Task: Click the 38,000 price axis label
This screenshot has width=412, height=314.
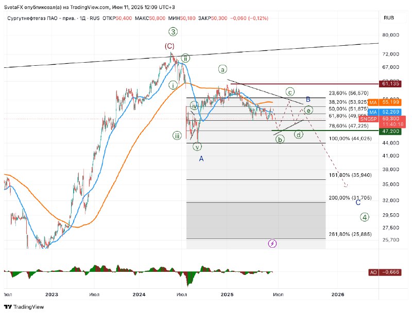Action: coord(391,169)
